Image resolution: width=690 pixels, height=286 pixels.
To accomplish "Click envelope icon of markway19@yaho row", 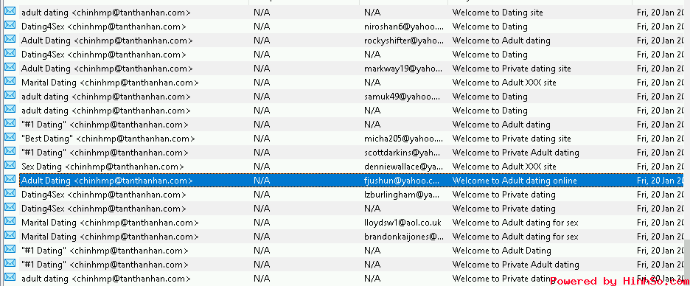I will tap(10, 68).
